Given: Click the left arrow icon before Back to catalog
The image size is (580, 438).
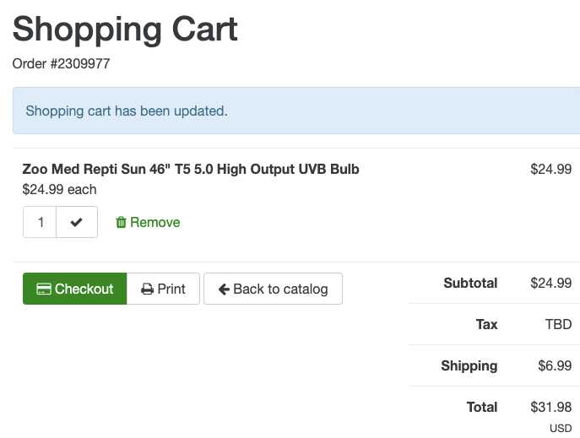Looking at the screenshot, I should [224, 289].
